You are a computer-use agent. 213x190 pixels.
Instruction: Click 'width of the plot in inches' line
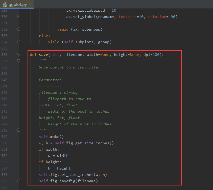point(79,111)
